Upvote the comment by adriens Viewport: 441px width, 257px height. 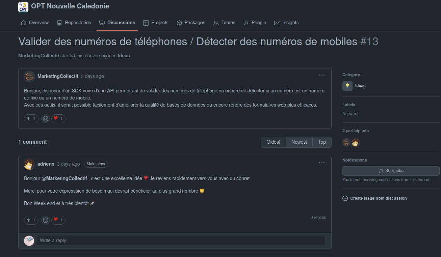click(x=31, y=220)
